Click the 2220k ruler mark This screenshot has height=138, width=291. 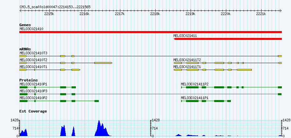click(226, 14)
